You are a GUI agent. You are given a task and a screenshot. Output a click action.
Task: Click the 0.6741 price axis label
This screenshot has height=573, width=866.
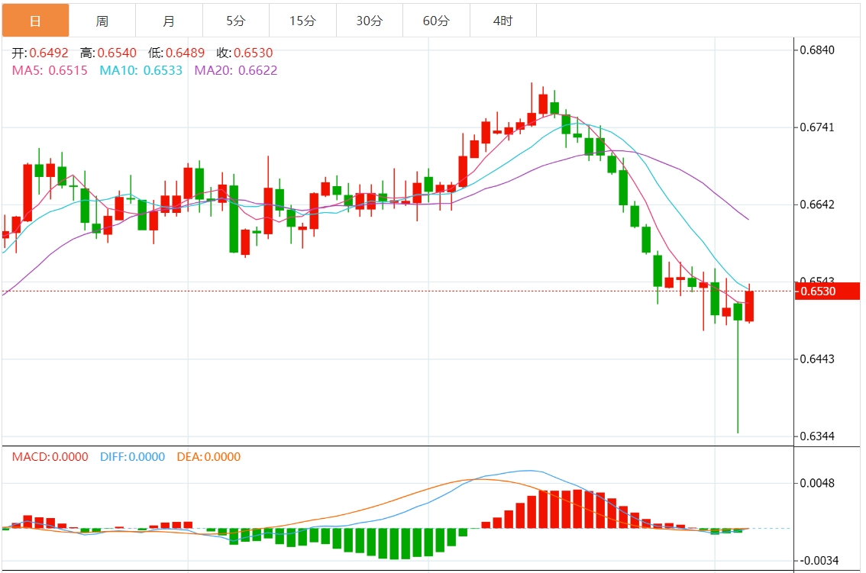pos(817,127)
